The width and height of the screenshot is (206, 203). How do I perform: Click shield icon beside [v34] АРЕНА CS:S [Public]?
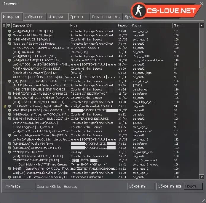[9, 40]
